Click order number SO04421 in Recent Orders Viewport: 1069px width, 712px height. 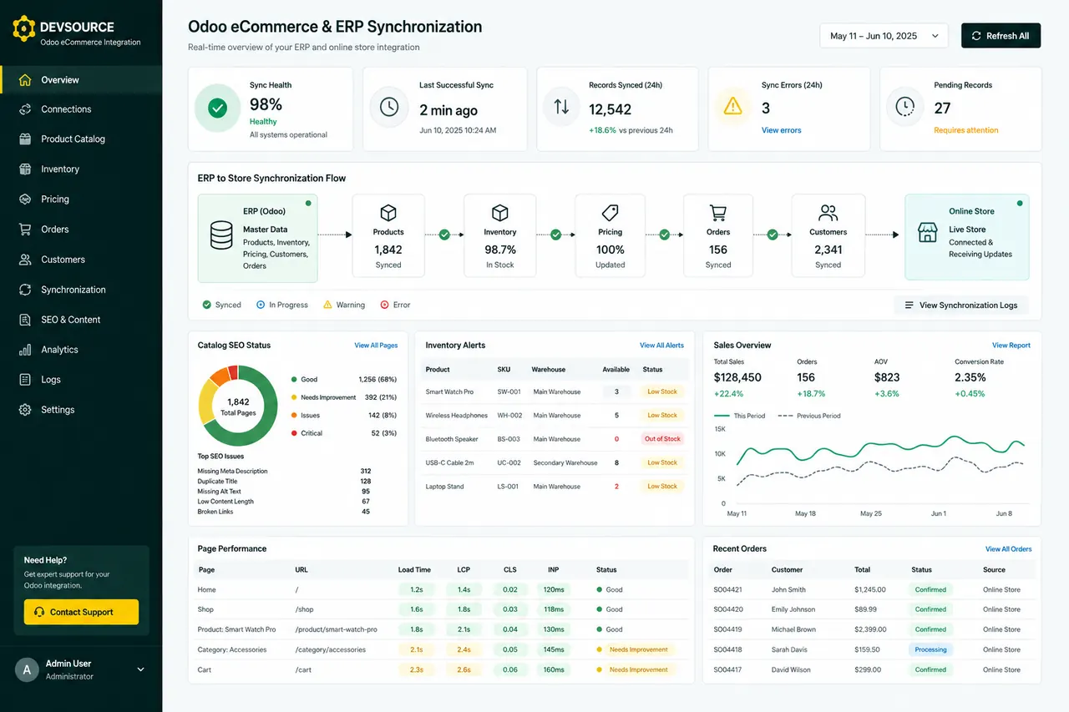click(728, 590)
